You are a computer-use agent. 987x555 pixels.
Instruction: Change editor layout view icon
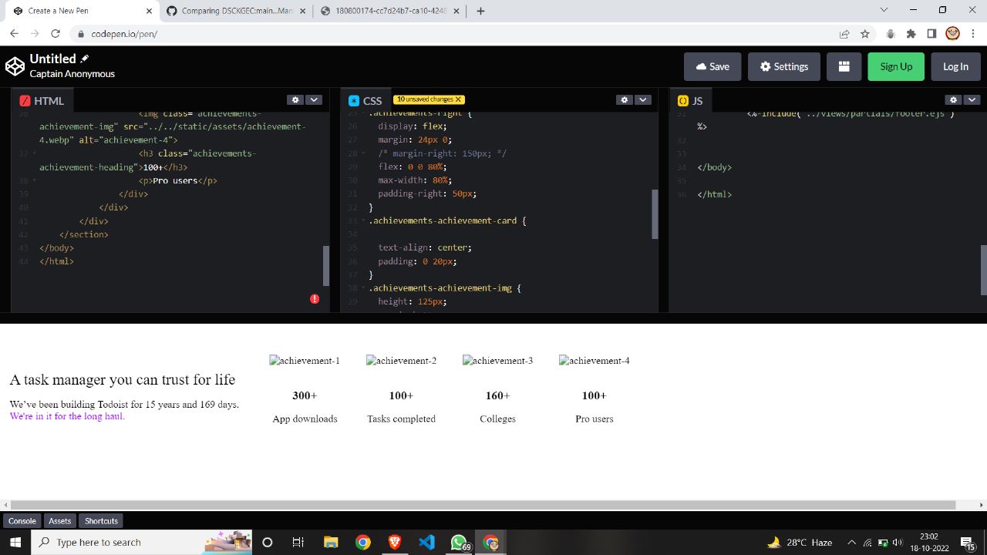(844, 66)
